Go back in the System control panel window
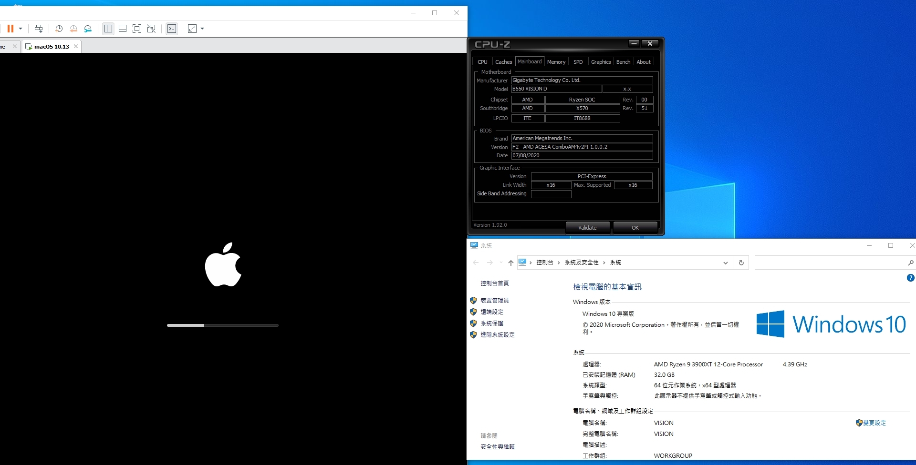This screenshot has width=916, height=465. coord(476,263)
